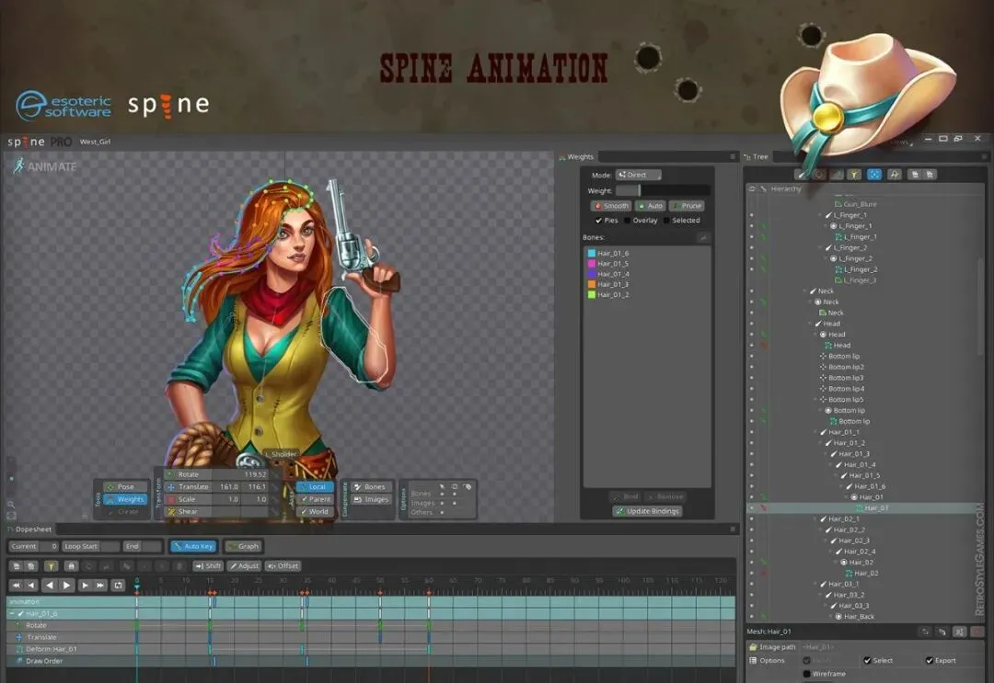Click the Shear transform tool icon

pos(170,511)
